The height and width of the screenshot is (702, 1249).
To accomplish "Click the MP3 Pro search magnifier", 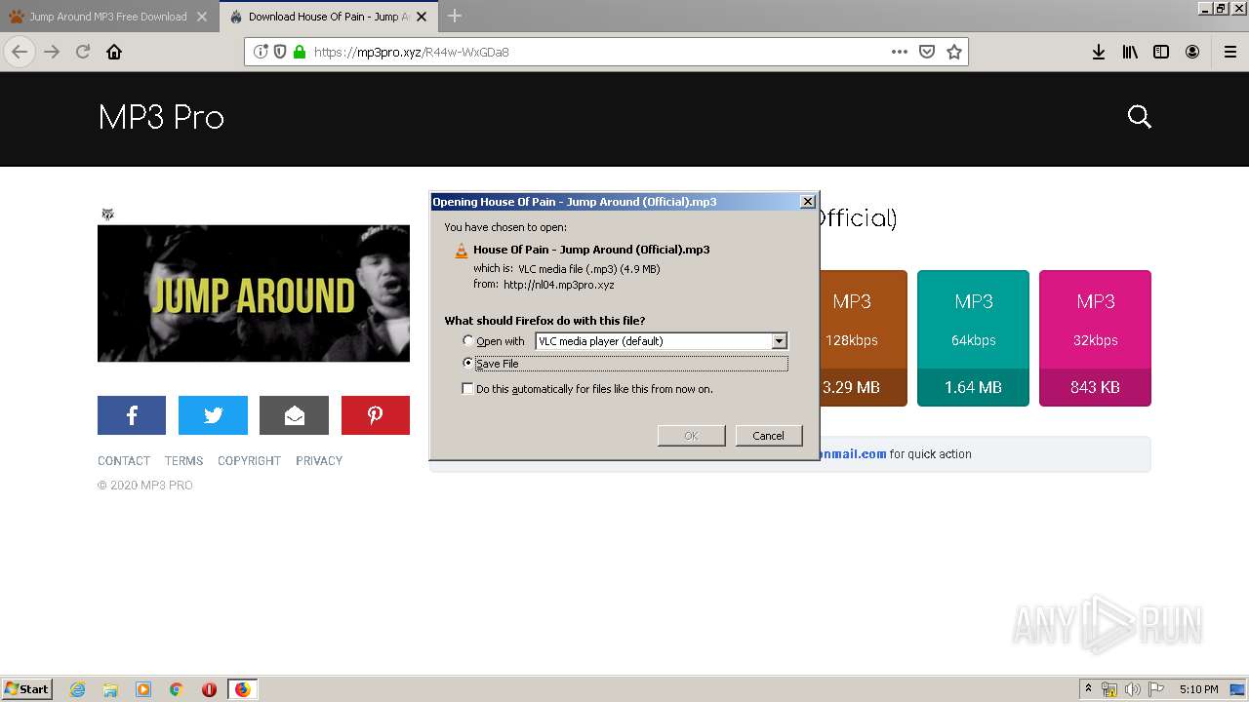I will click(1140, 117).
